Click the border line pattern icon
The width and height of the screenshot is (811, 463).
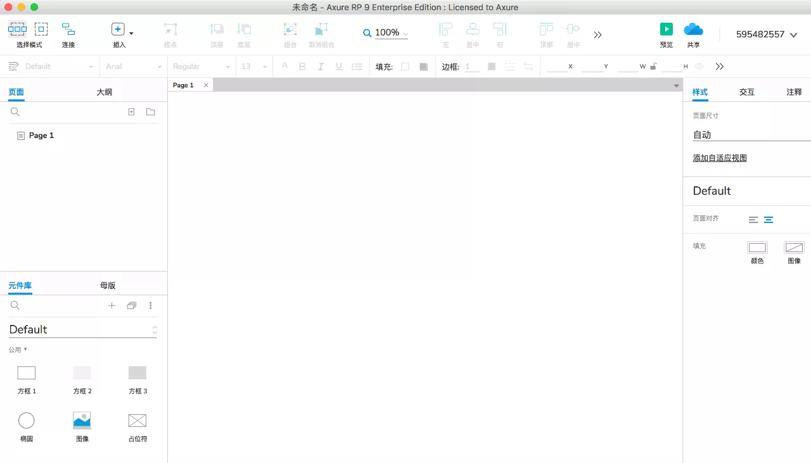[x=509, y=67]
